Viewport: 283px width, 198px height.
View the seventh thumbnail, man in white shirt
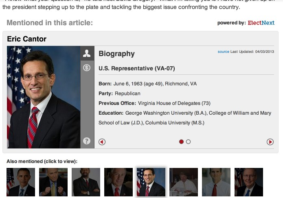pyautogui.click(x=216, y=182)
